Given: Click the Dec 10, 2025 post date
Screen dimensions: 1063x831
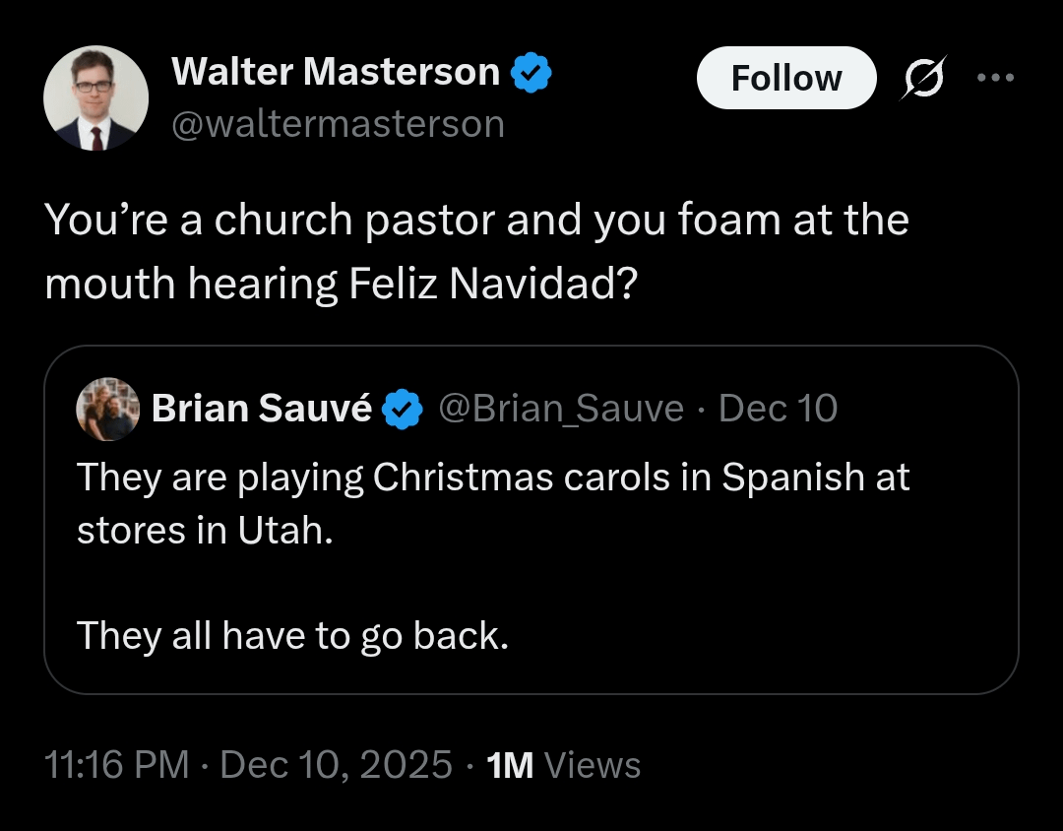Looking at the screenshot, I should (337, 765).
